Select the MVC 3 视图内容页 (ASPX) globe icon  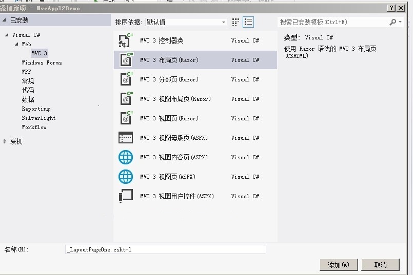[x=126, y=157]
